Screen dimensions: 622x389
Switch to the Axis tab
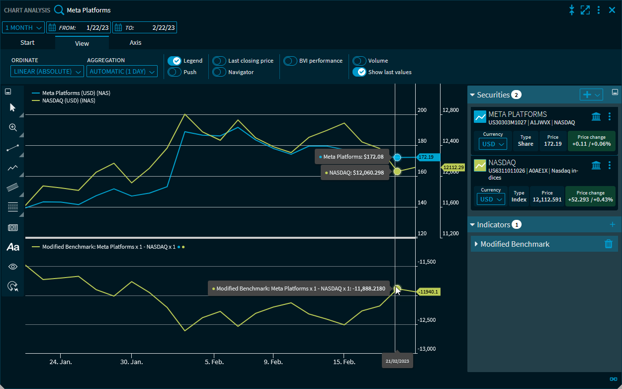click(135, 43)
